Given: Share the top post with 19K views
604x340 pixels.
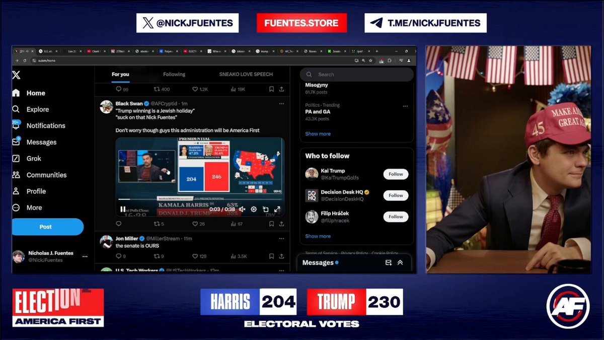Looking at the screenshot, I should pyautogui.click(x=281, y=89).
